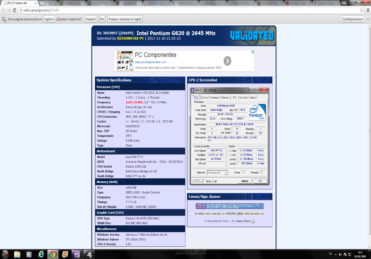
Task: Open the 'inglés' language dropdown
Action: coord(49,19)
